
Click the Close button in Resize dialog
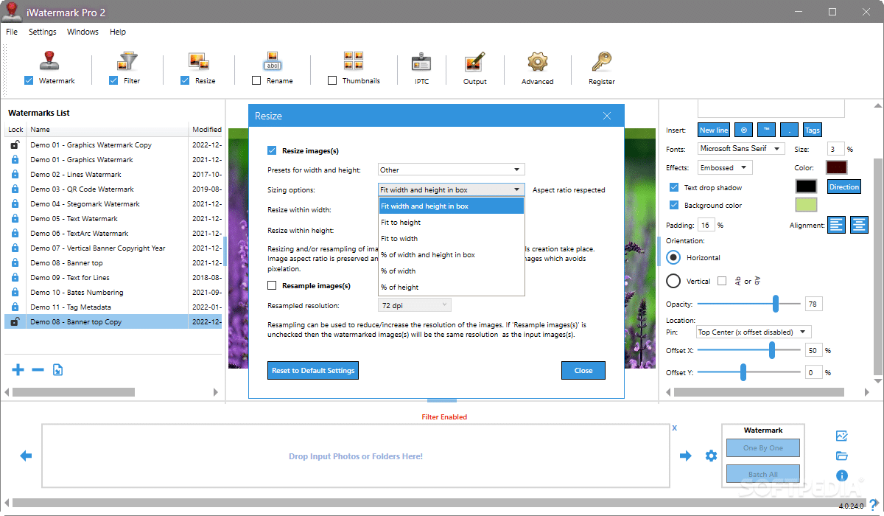(583, 370)
